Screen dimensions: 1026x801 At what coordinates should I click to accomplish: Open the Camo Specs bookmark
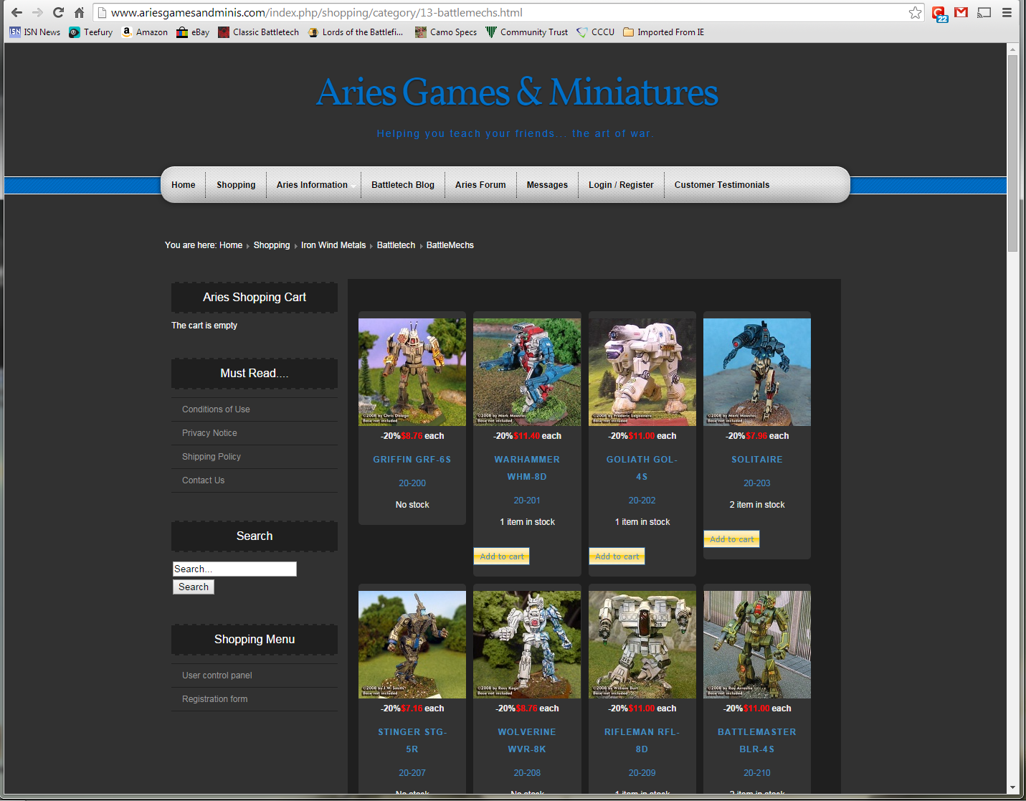pos(446,32)
